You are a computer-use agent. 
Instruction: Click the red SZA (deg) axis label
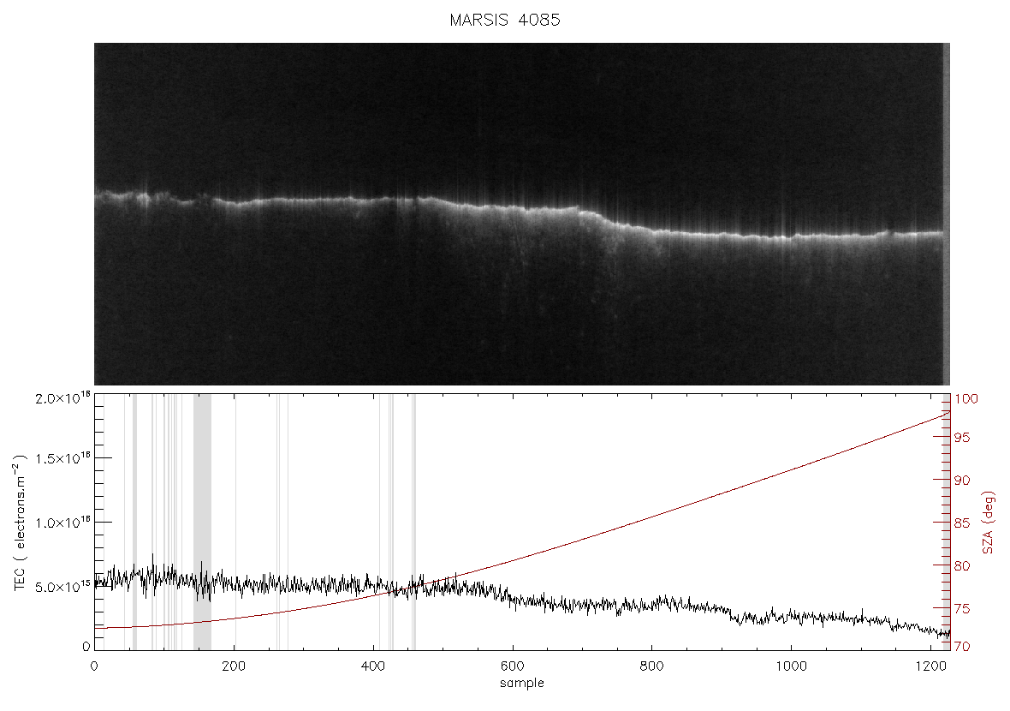pyautogui.click(x=989, y=523)
